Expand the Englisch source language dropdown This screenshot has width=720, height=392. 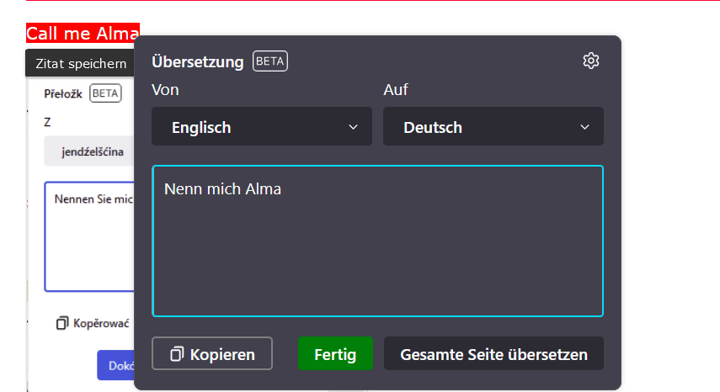261,127
